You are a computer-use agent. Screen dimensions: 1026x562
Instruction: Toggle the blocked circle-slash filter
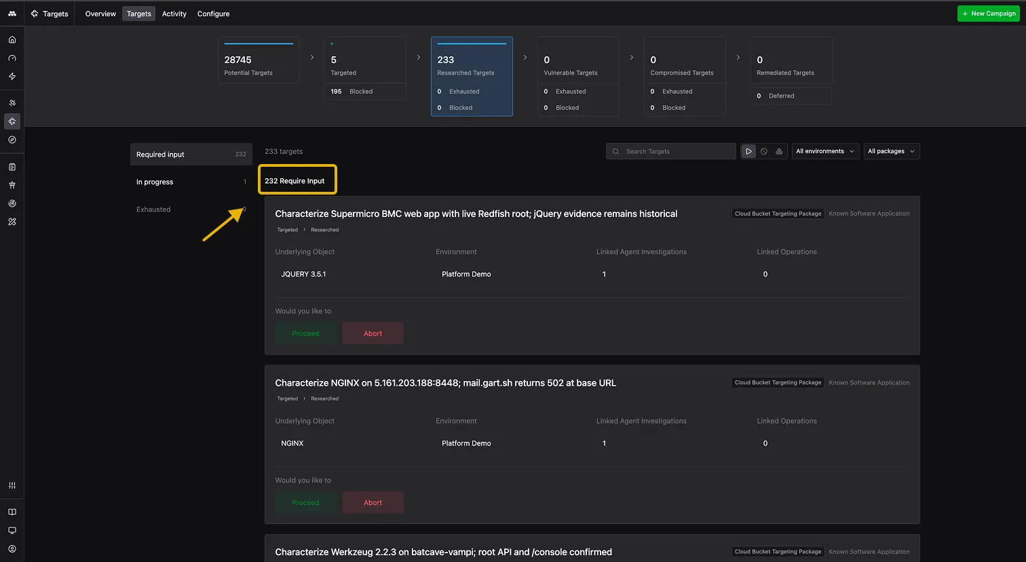tap(764, 151)
